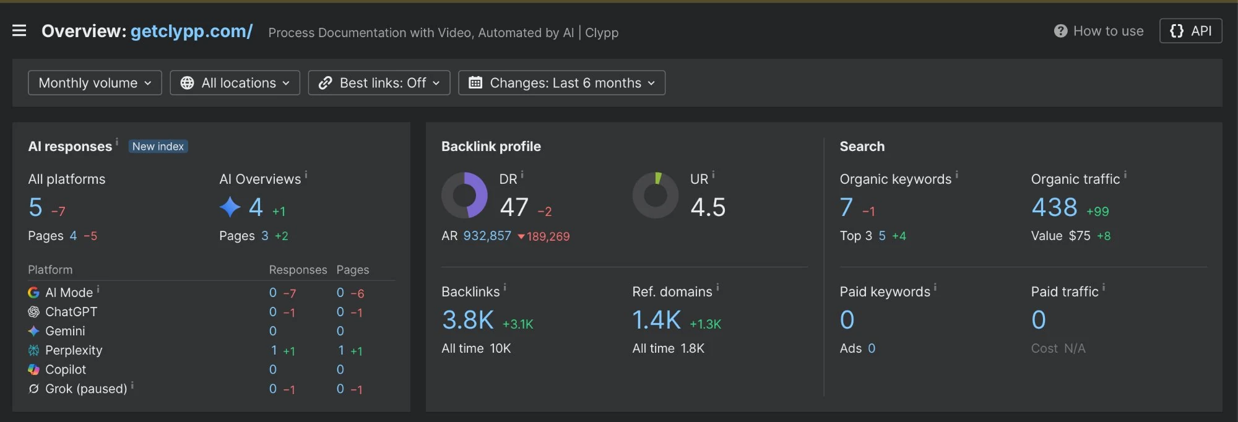Show Organic traffic info icon
The width and height of the screenshot is (1238, 422).
(1125, 175)
